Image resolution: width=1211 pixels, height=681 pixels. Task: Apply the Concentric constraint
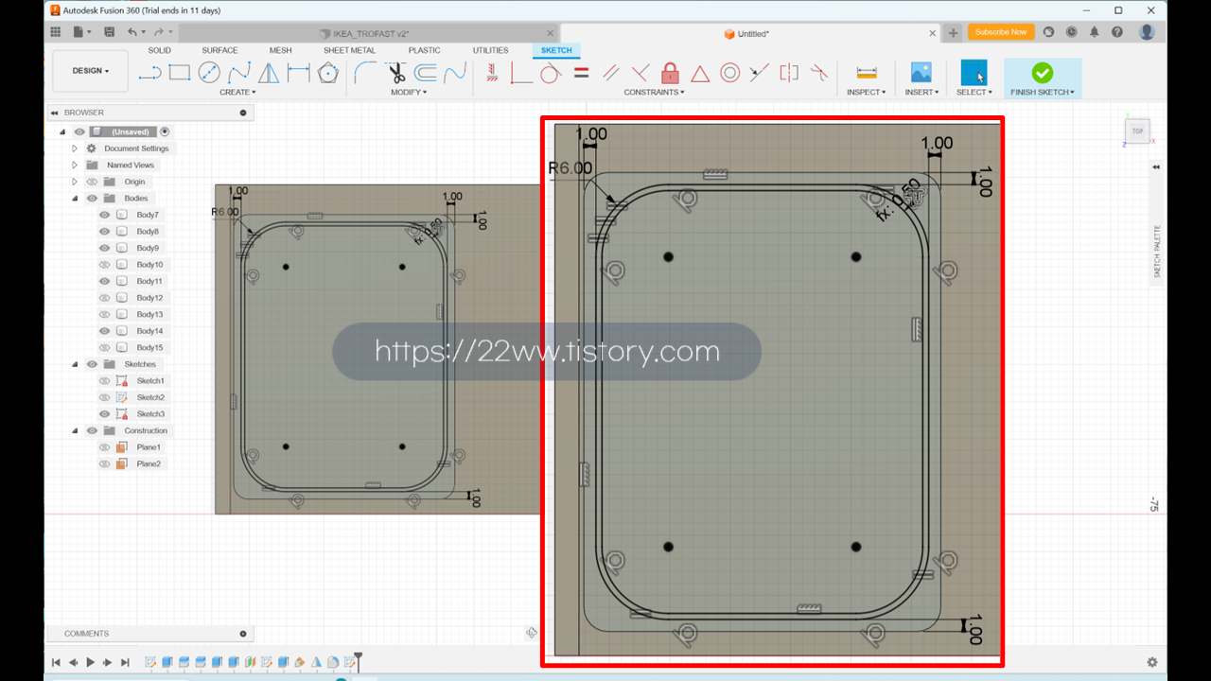pyautogui.click(x=729, y=73)
